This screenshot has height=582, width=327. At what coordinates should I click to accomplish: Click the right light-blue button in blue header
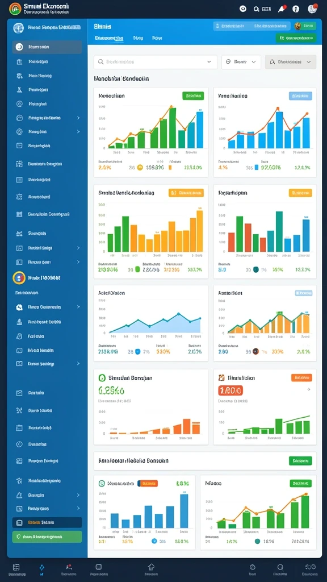coord(270,26)
